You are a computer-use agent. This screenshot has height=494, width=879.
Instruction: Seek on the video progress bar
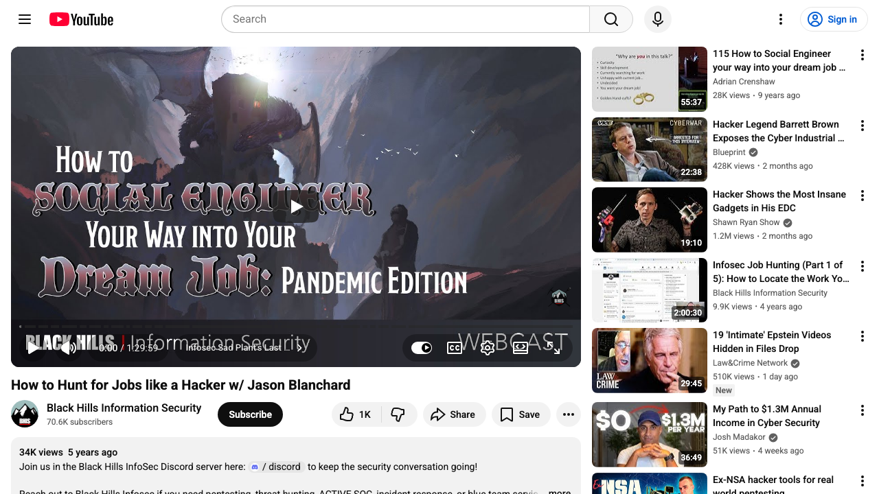click(x=296, y=326)
